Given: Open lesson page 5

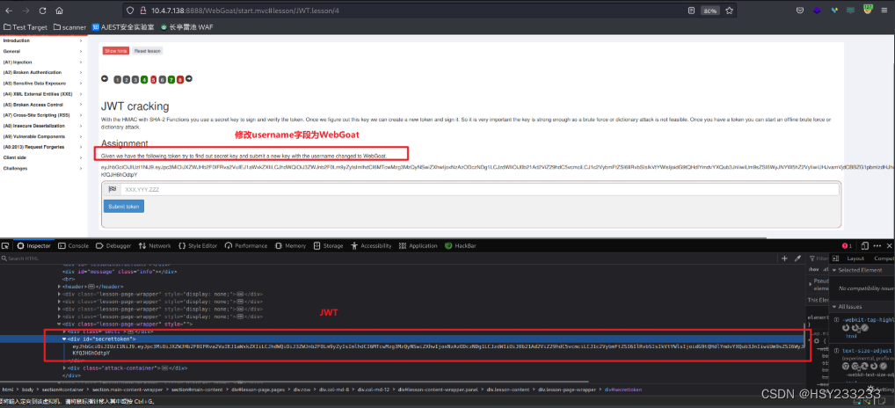Looking at the screenshot, I should coord(154,79).
